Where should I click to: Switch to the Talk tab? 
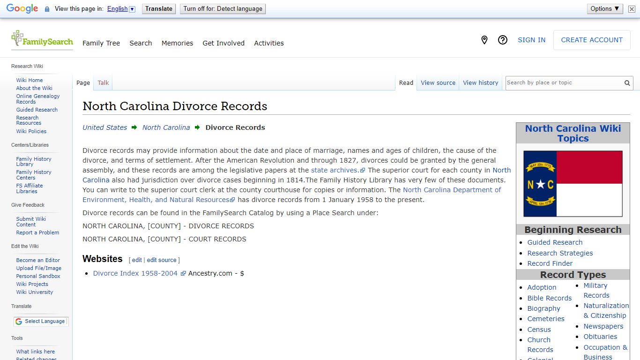[x=103, y=83]
